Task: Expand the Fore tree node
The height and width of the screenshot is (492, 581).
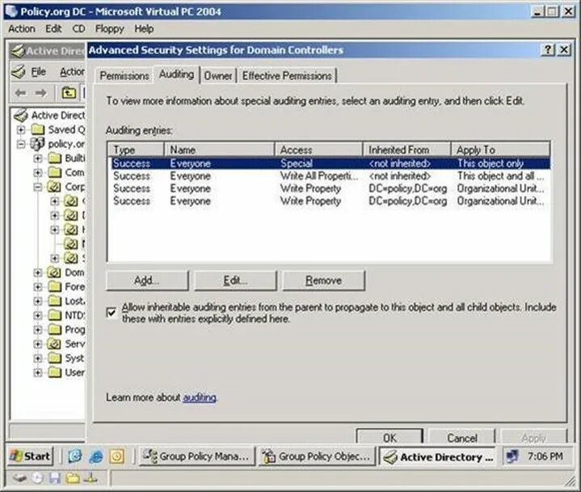Action: 38,286
